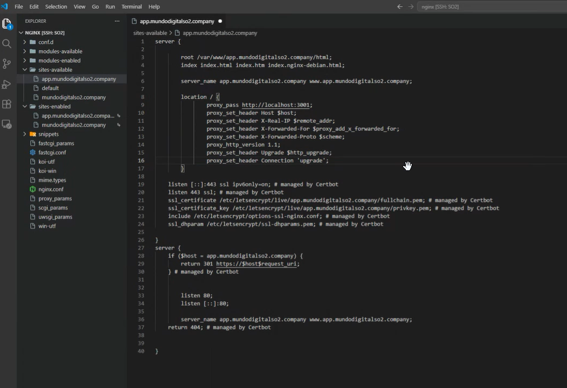567x388 pixels.
Task: Click the conf.d folder icon
Action: pyautogui.click(x=32, y=42)
